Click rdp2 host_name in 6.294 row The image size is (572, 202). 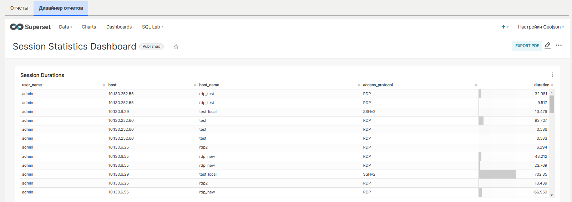[203, 147]
